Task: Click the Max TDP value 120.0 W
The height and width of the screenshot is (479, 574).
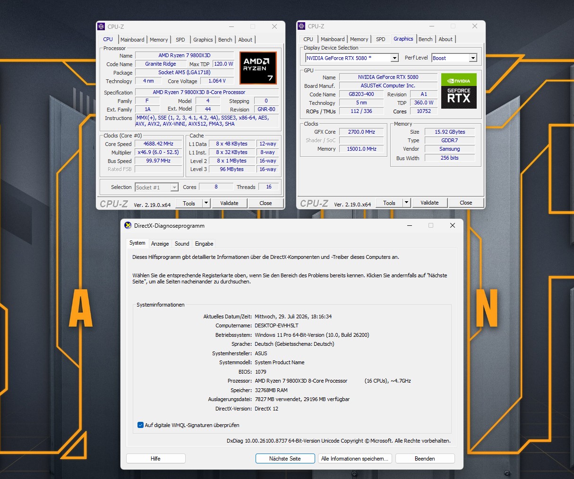Action: point(223,64)
